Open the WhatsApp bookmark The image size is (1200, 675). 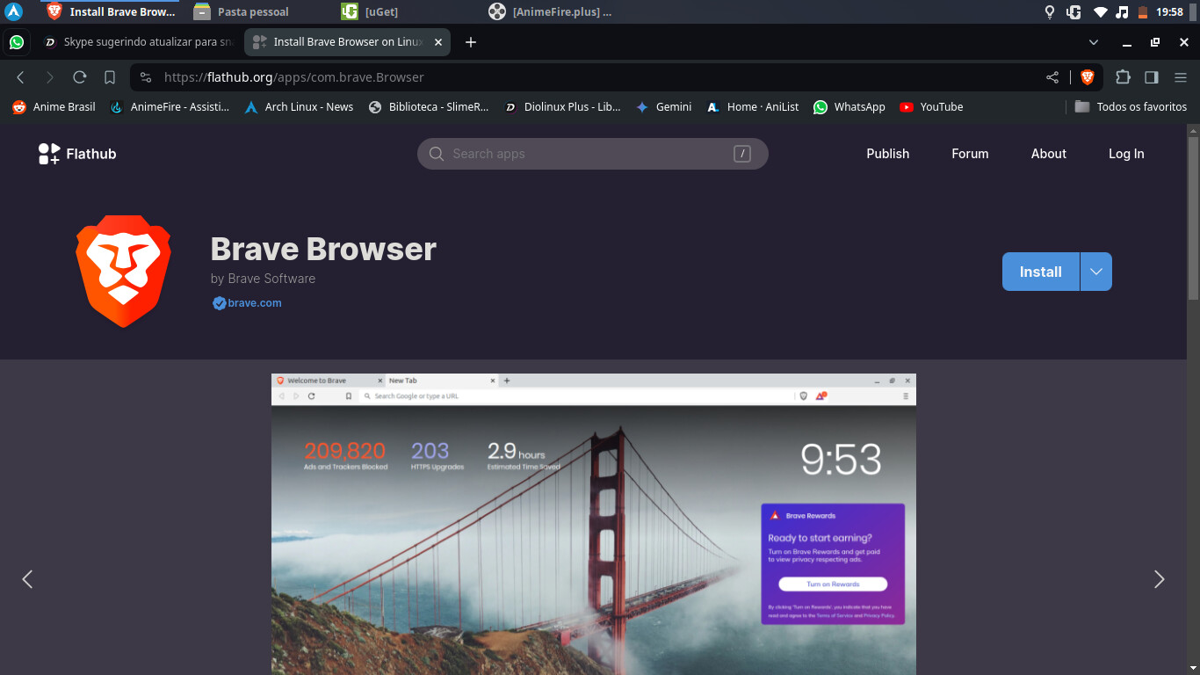tap(849, 107)
